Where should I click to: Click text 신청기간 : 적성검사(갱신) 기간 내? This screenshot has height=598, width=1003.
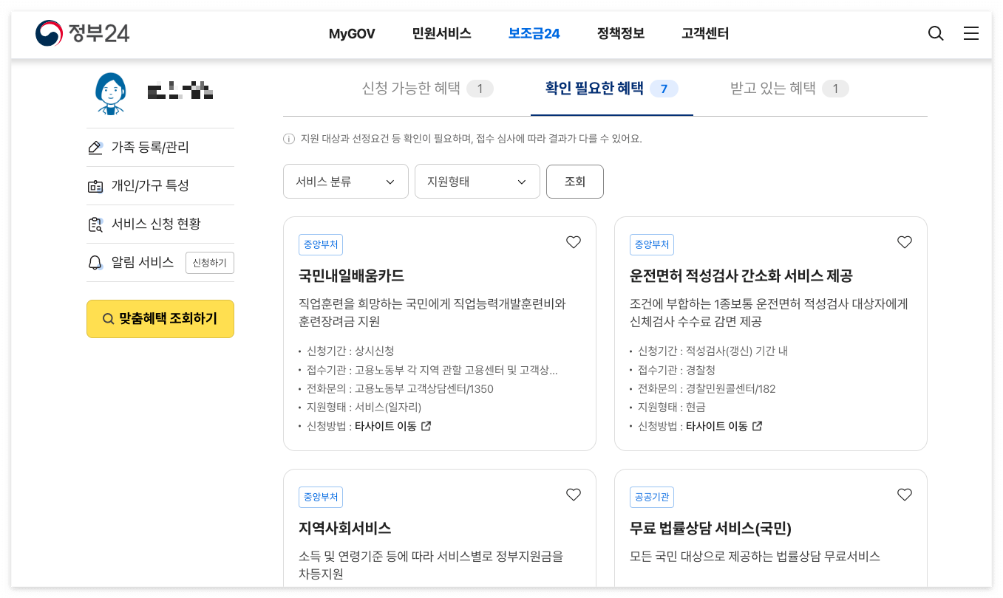click(713, 351)
